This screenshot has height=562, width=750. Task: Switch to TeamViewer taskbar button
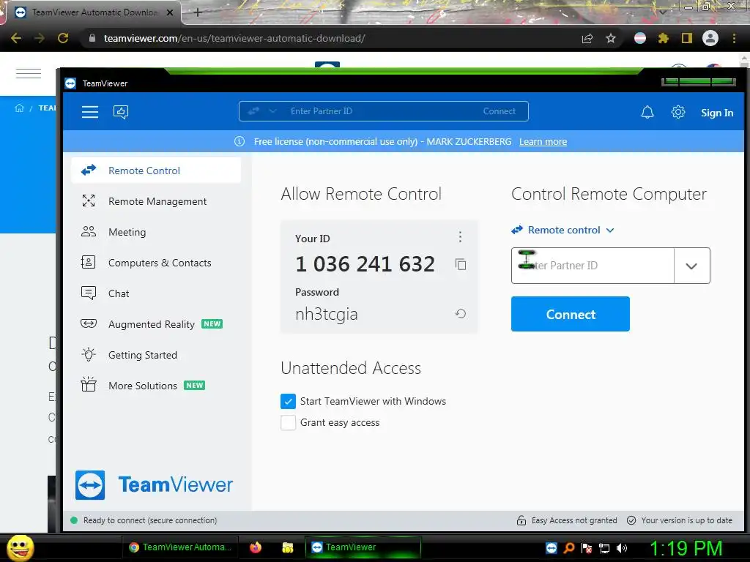pyautogui.click(x=363, y=547)
